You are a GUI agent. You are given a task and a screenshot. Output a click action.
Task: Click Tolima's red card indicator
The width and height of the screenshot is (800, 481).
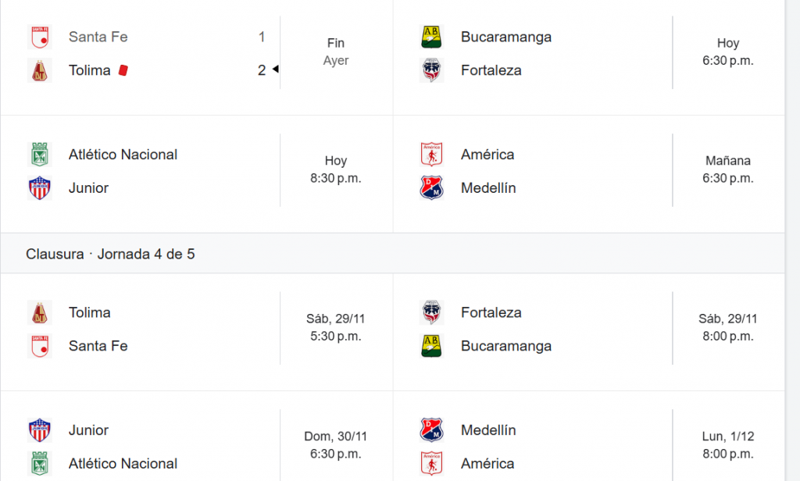(x=123, y=70)
